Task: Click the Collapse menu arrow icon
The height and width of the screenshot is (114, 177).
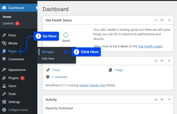Action: (4, 110)
